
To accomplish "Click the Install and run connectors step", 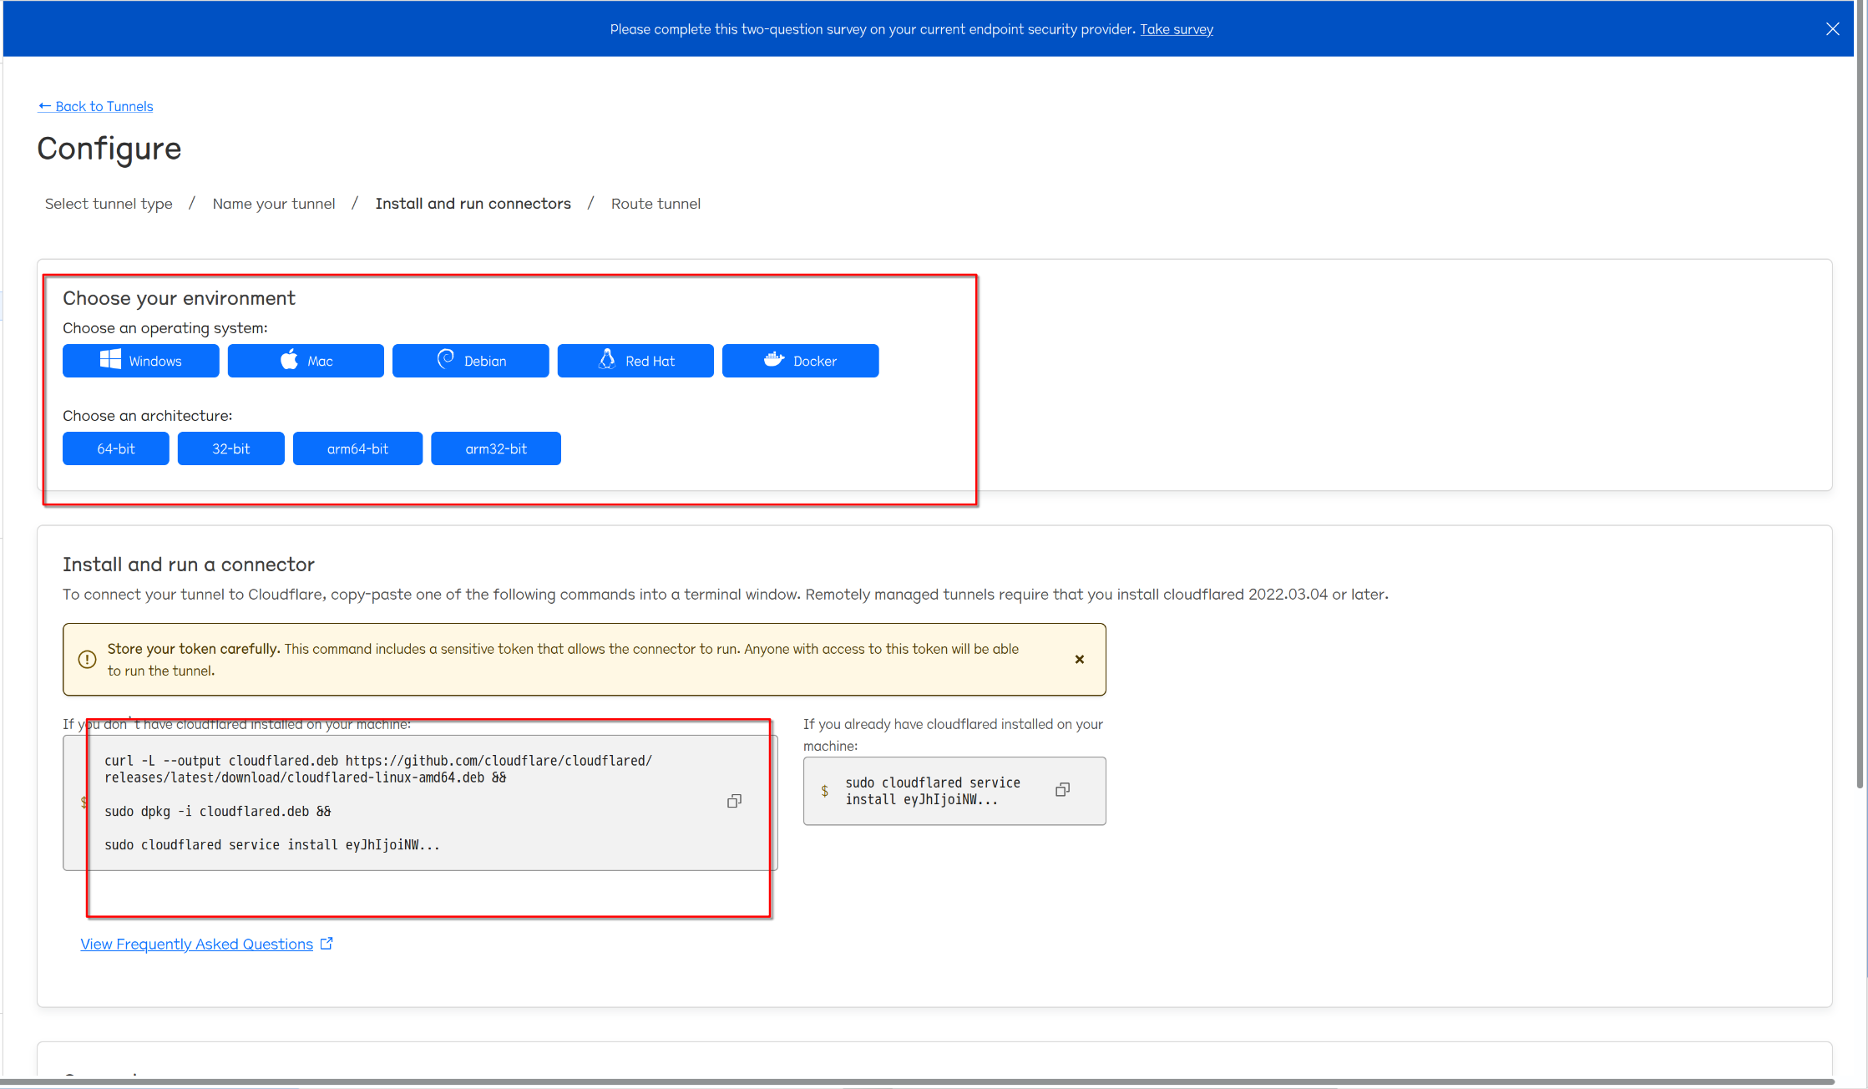I will (473, 204).
